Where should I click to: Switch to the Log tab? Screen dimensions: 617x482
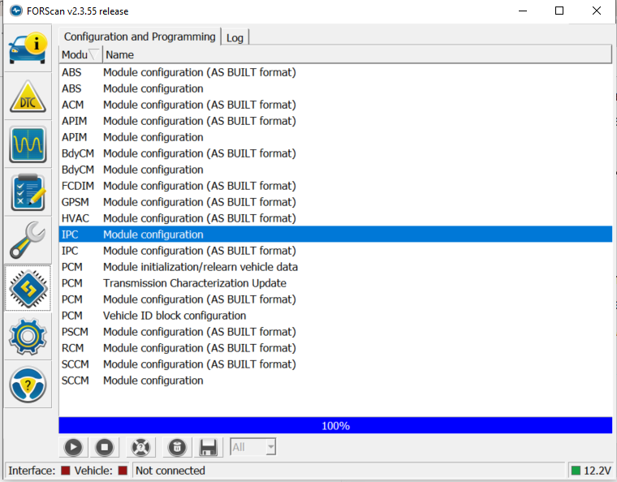(235, 37)
